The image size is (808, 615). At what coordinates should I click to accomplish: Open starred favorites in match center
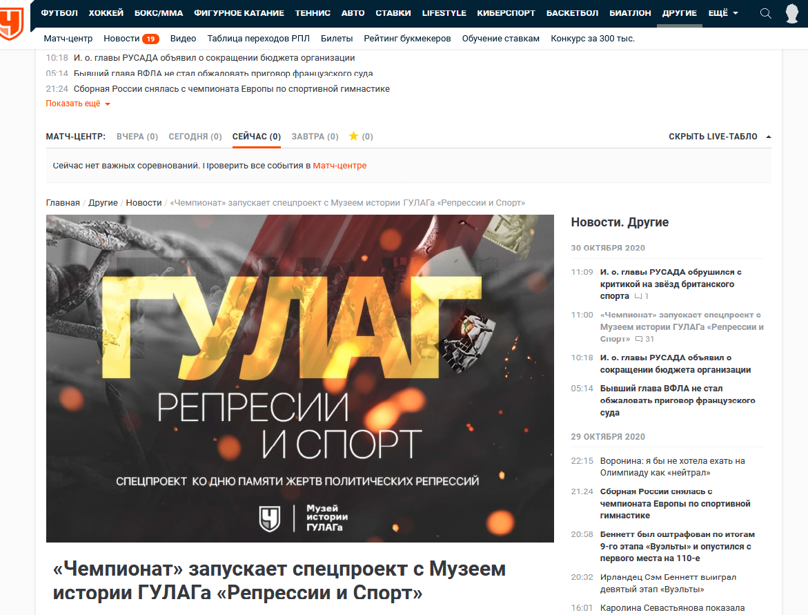pyautogui.click(x=361, y=136)
